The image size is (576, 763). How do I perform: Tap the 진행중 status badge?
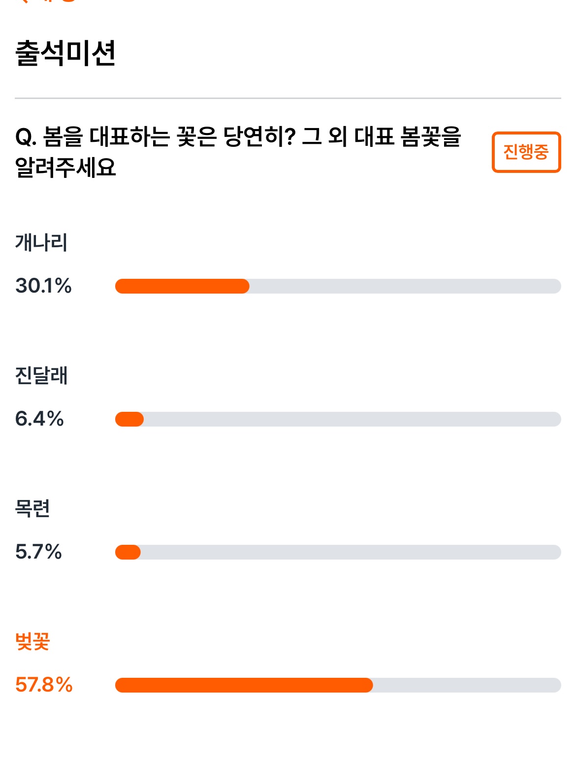526,152
